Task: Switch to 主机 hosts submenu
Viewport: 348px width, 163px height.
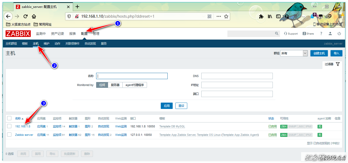Action: (36, 44)
